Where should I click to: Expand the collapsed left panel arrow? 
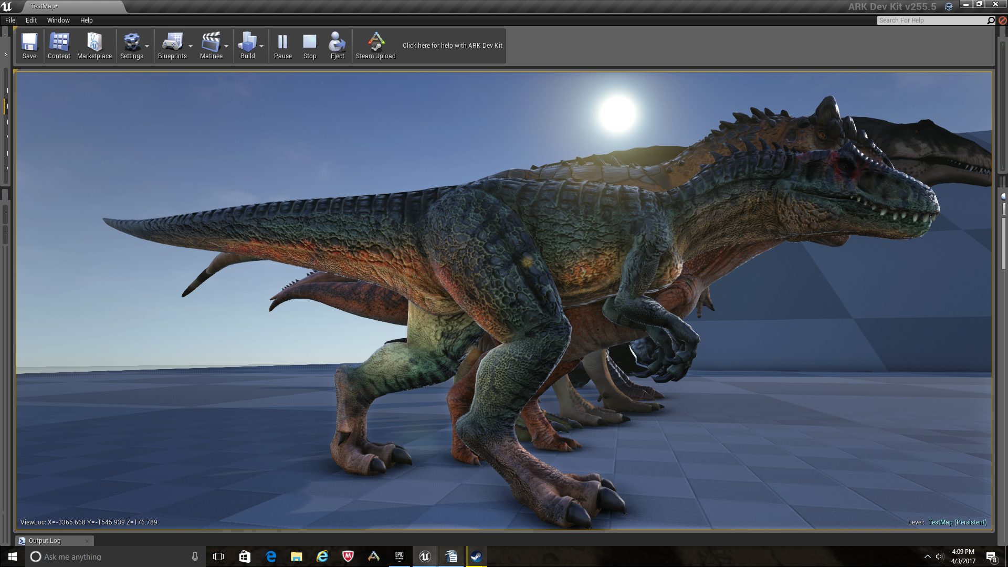(x=5, y=54)
